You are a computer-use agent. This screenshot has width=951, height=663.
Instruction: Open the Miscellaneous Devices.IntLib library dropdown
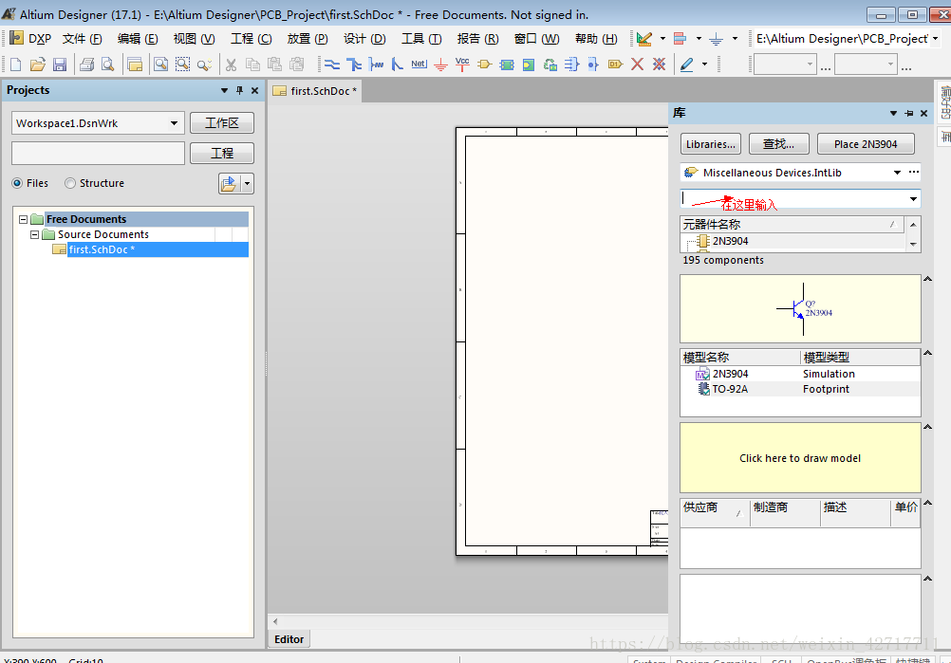point(897,173)
